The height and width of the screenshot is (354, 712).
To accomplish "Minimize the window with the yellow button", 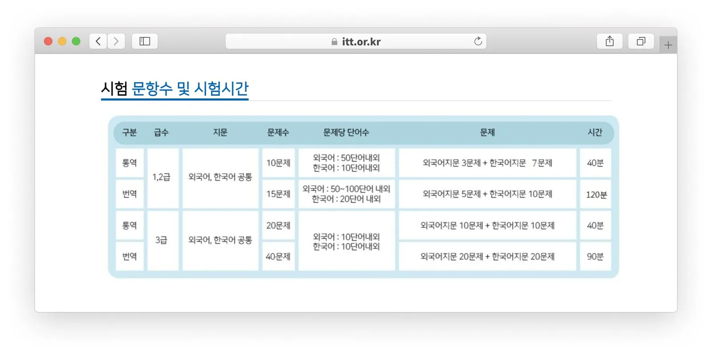I will click(62, 41).
